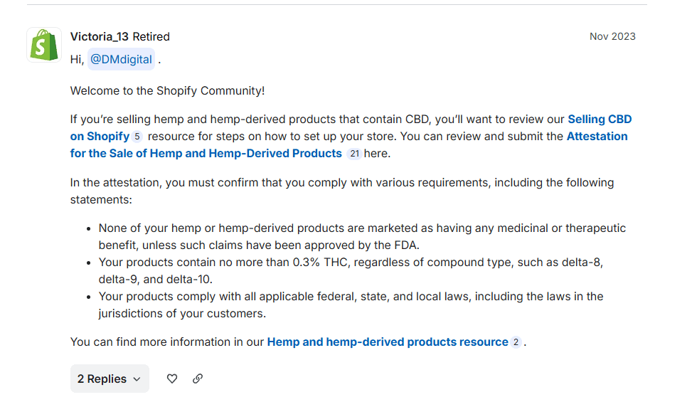Click the Welcome to the Shopify Community text

point(167,91)
